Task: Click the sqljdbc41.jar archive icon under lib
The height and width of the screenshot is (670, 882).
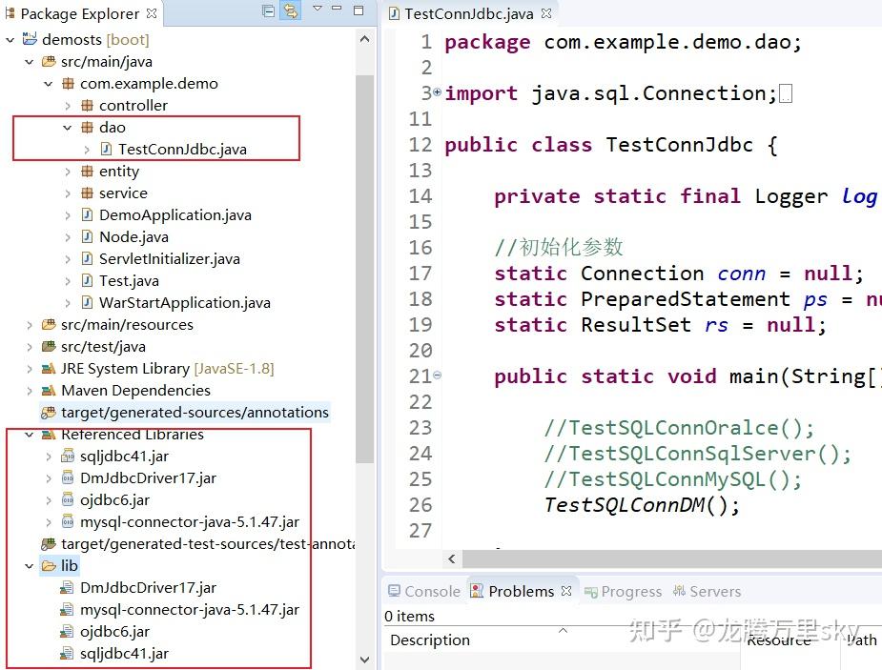Action: click(x=66, y=653)
